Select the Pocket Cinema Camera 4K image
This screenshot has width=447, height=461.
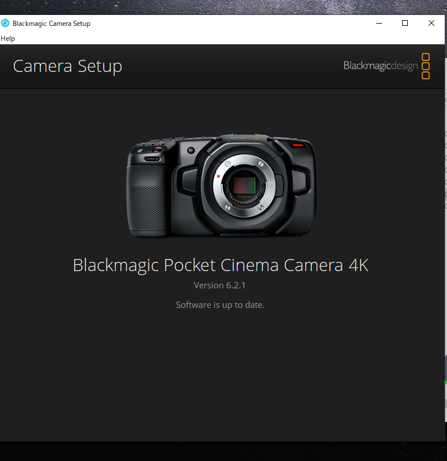[221, 185]
